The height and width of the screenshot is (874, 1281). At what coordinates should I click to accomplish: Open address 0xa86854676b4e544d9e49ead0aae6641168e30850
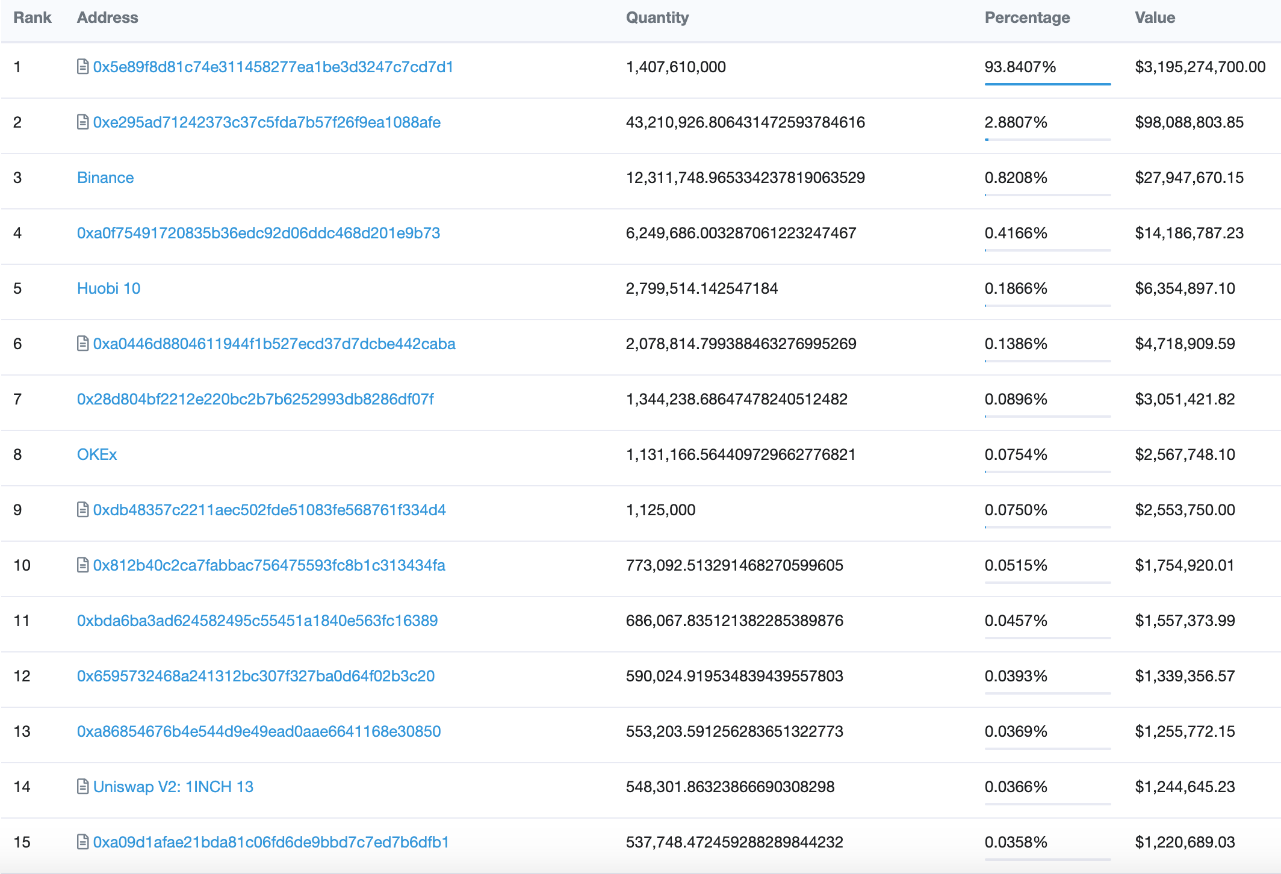[259, 731]
